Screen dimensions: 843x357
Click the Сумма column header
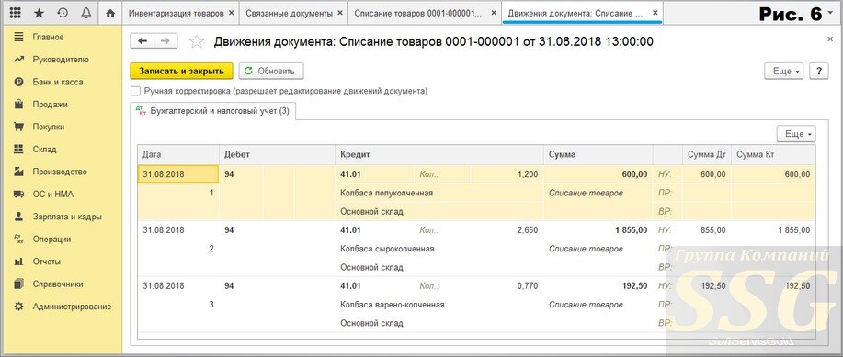click(598, 154)
